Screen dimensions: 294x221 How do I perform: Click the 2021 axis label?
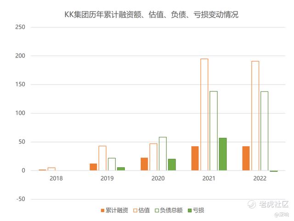coord(209,178)
